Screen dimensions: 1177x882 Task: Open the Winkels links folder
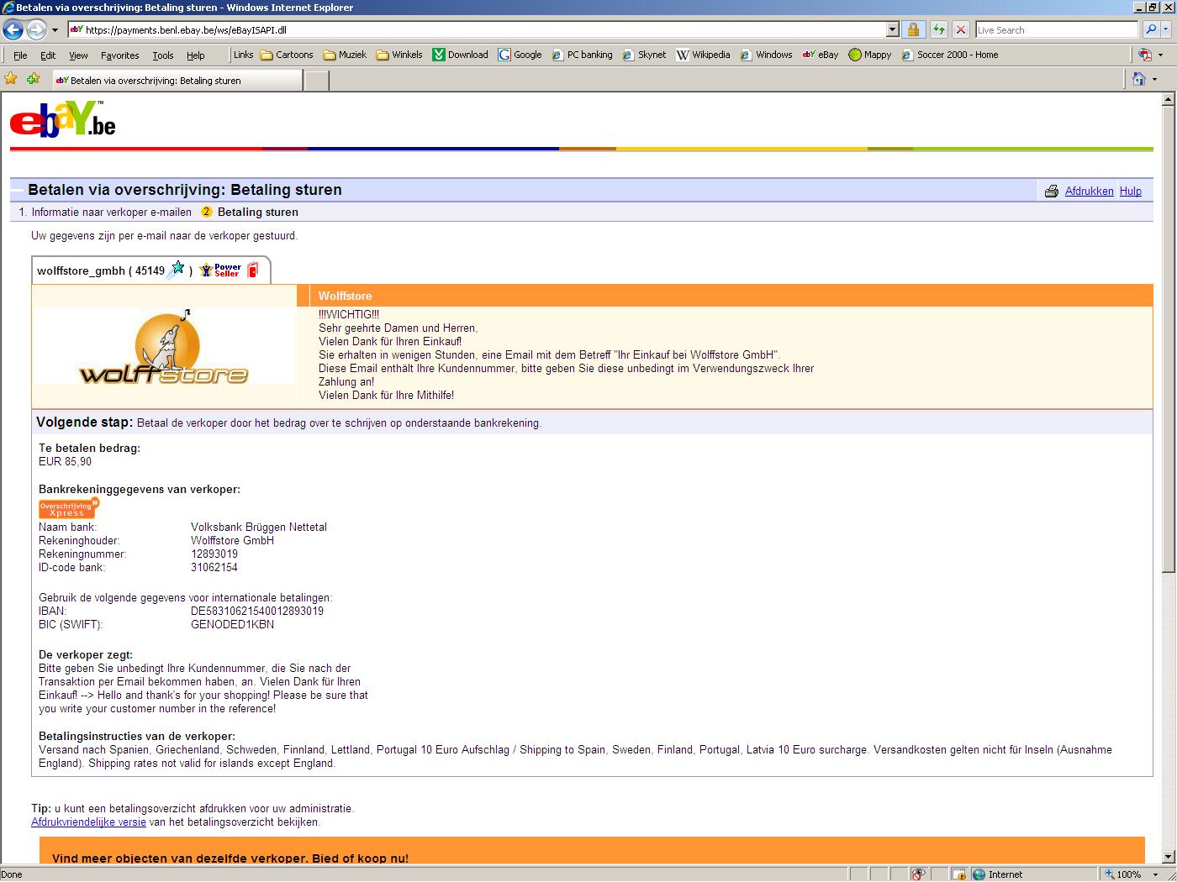coord(399,55)
